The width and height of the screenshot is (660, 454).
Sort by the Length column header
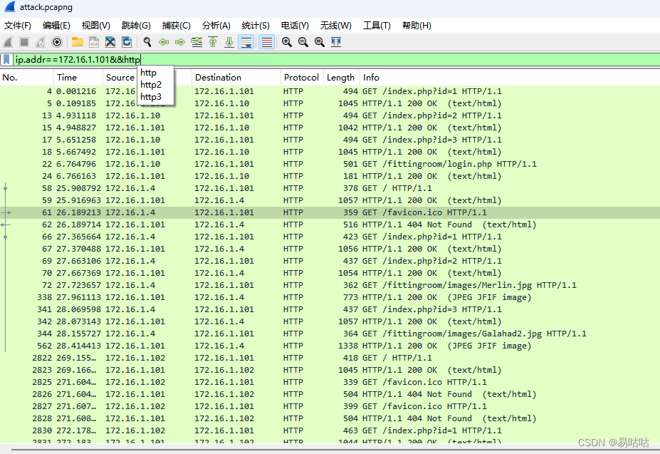coord(340,77)
